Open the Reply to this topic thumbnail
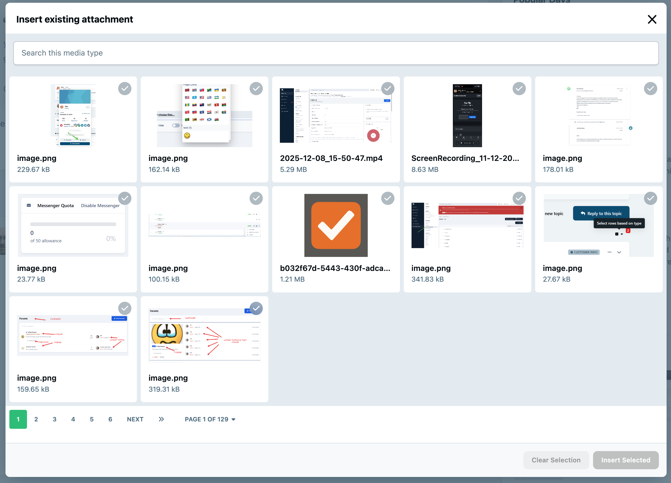 [599, 225]
